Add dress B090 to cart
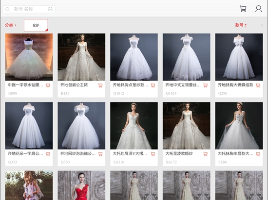 click(48, 85)
